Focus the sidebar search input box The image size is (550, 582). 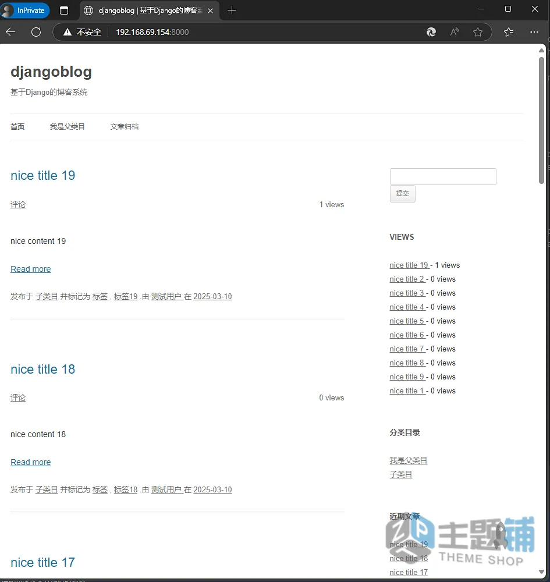(x=443, y=177)
